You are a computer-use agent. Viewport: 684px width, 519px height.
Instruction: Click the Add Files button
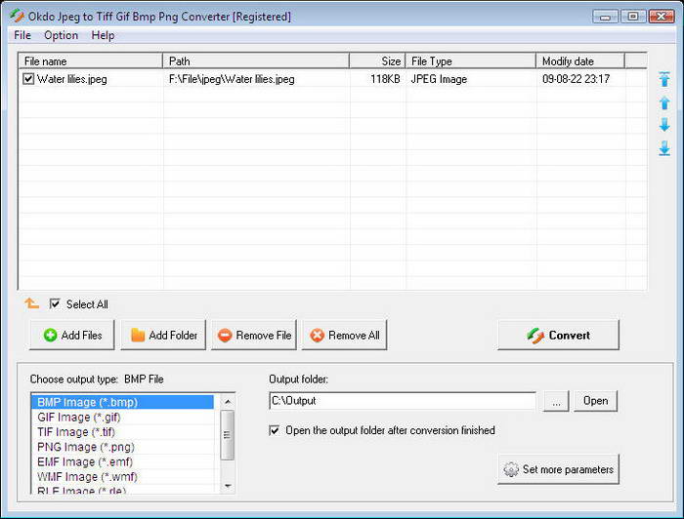tap(72, 335)
